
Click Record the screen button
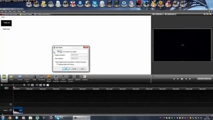click(x=10, y=14)
